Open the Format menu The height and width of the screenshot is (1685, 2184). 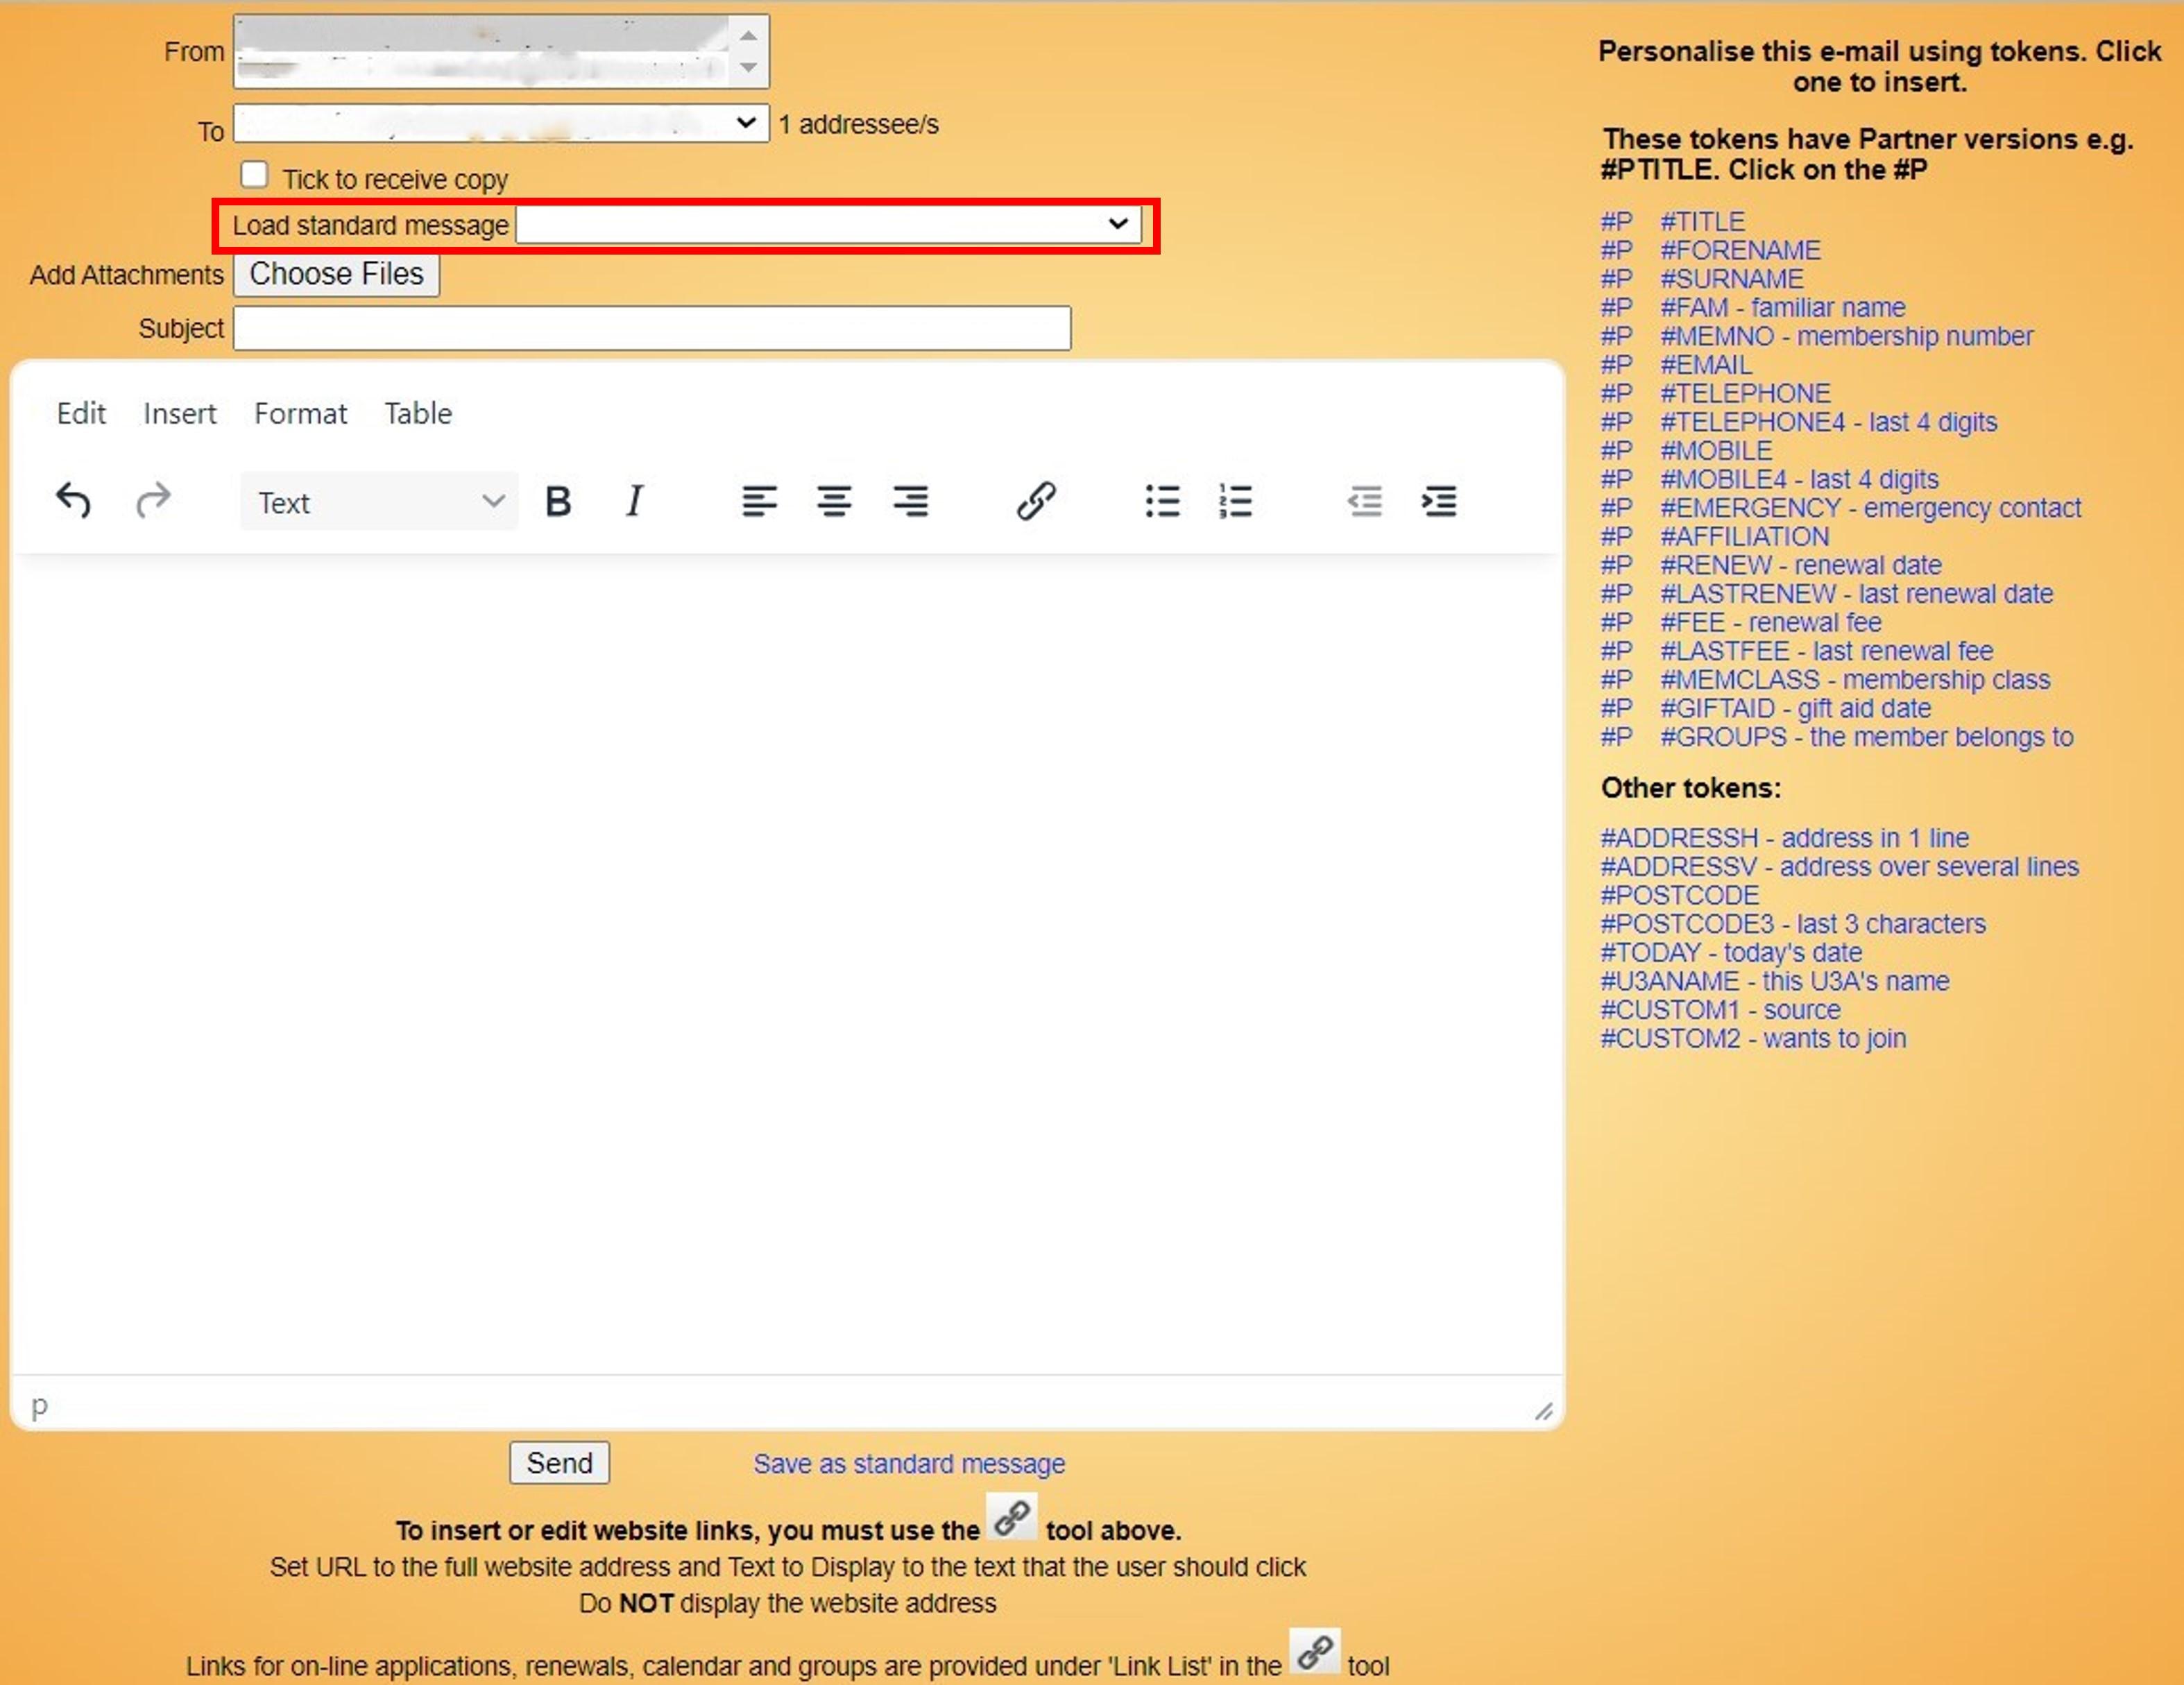pyautogui.click(x=300, y=413)
